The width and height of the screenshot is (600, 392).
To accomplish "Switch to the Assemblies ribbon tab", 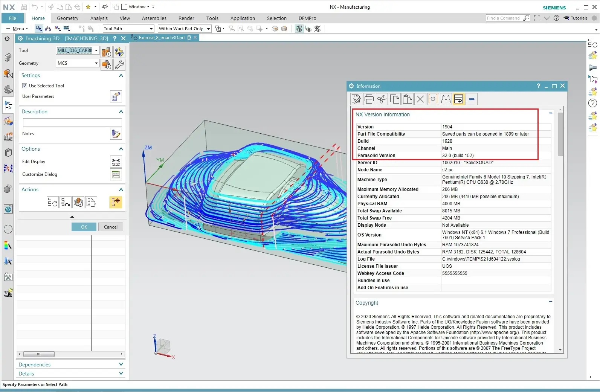I will point(154,18).
